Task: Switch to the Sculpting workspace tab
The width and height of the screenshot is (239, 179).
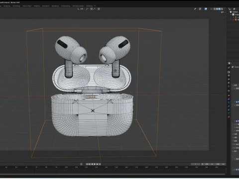Action: pos(6,6)
